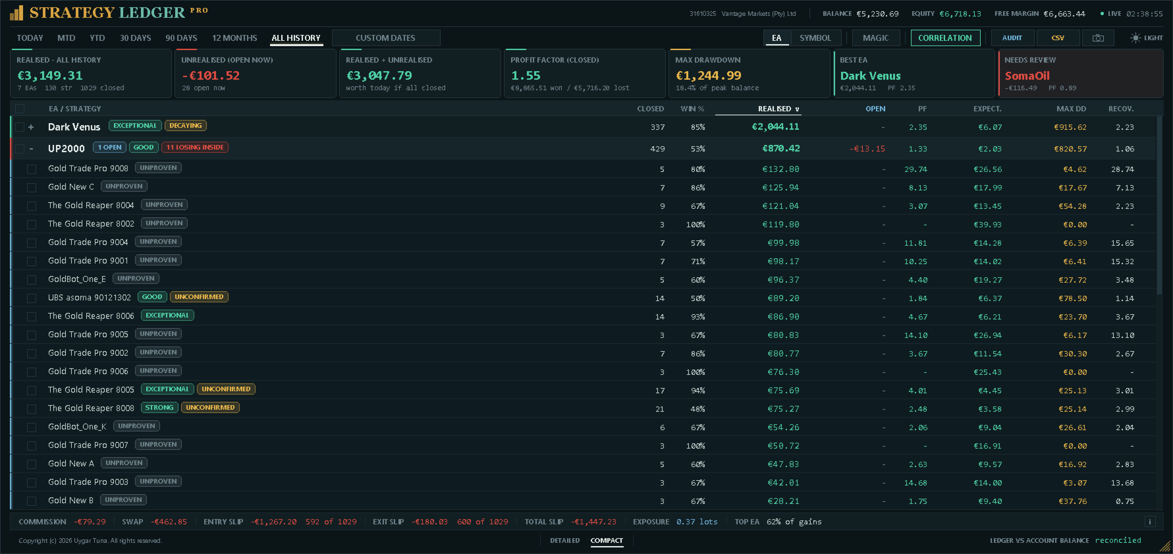Screen dimensions: 1173x554
Task: Sort by REALISED column header
Action: coord(778,109)
